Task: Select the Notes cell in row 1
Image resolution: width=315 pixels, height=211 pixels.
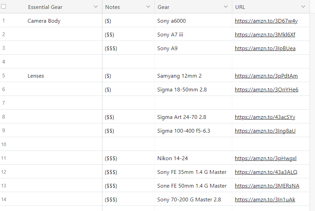Action: pyautogui.click(x=128, y=21)
